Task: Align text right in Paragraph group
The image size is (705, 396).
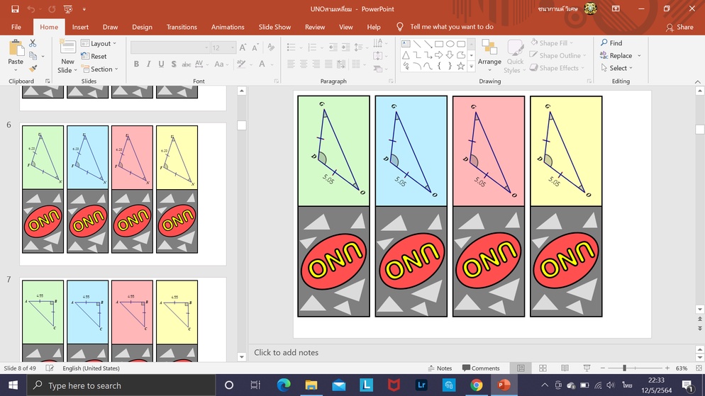Action: pyautogui.click(x=316, y=64)
